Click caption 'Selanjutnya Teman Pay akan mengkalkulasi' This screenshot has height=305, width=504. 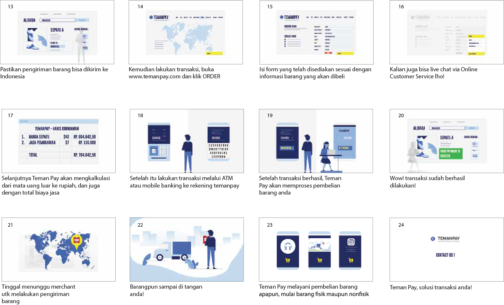click(56, 178)
